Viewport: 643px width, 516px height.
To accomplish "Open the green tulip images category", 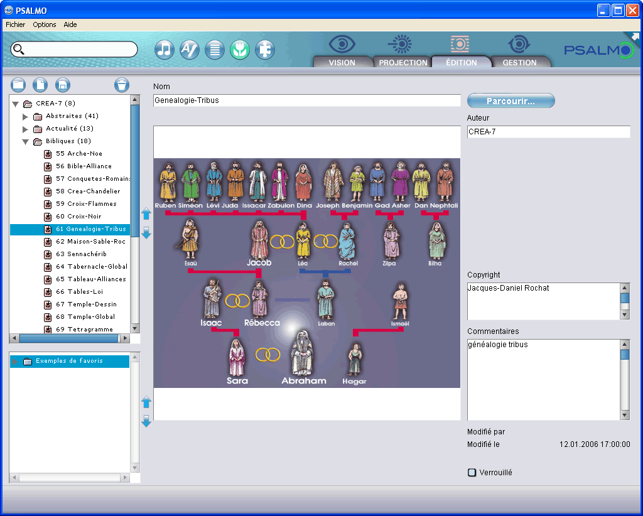I will [x=240, y=50].
